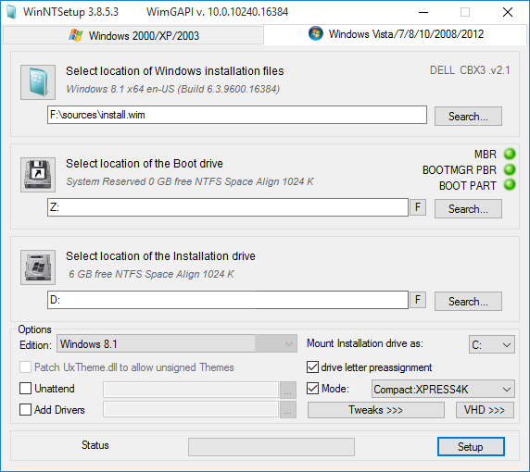Click the F:\sources\install.wim path field
This screenshot has height=472, width=530.
237,115
